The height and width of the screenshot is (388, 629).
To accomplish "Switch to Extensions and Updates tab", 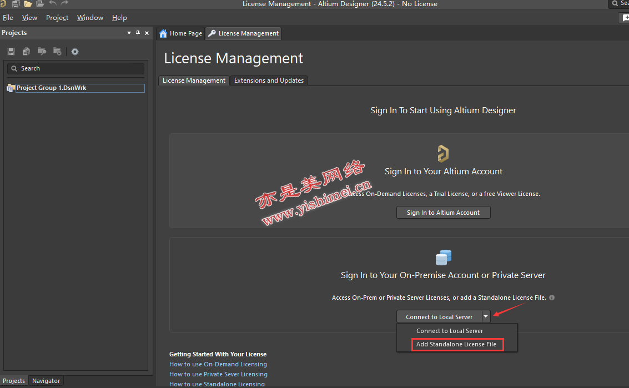I will click(269, 80).
